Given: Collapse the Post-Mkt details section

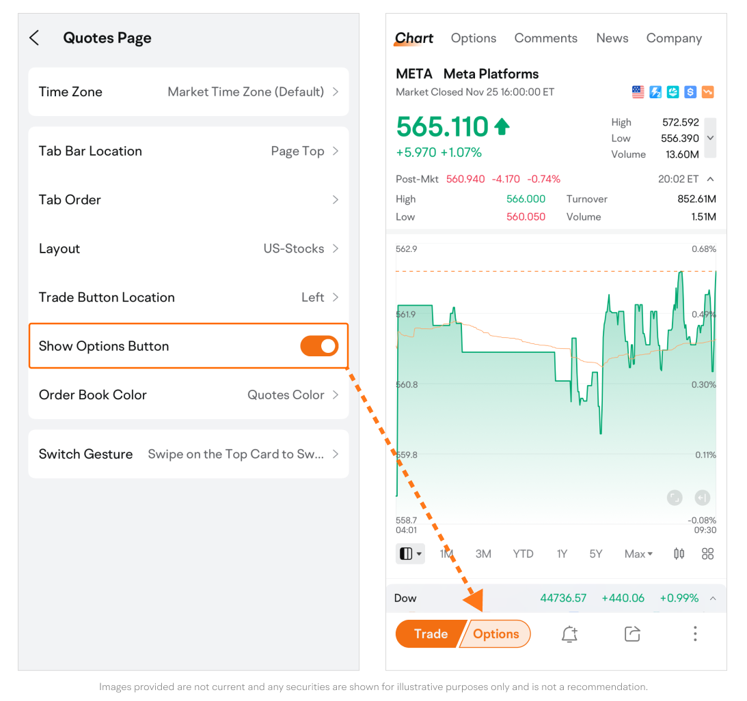Looking at the screenshot, I should pos(710,180).
